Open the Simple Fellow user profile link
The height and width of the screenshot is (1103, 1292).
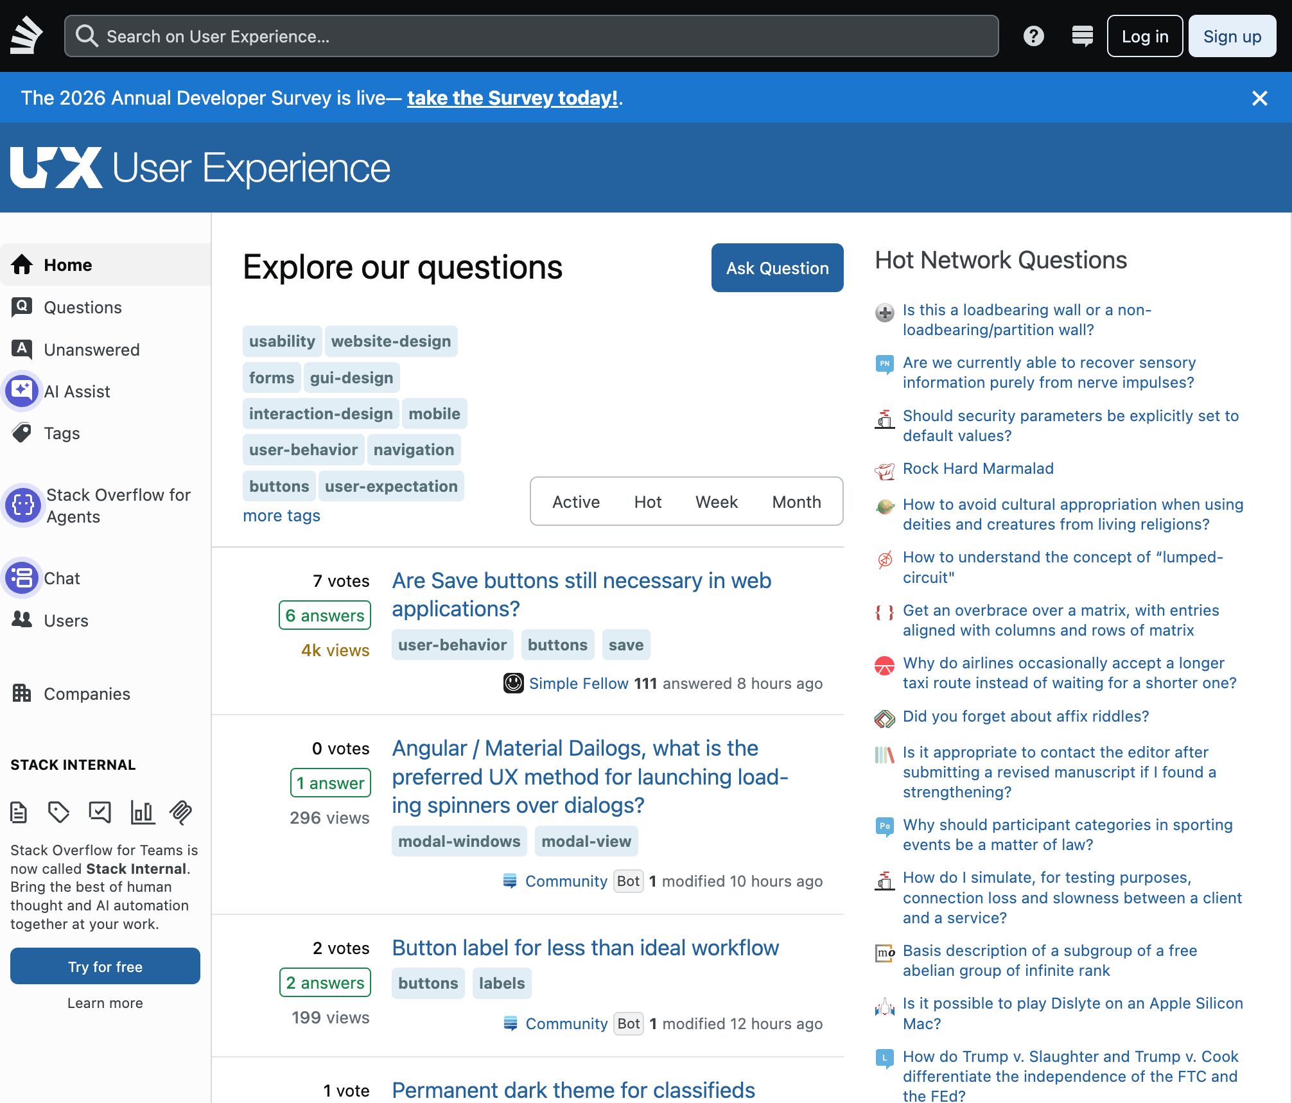(x=579, y=683)
